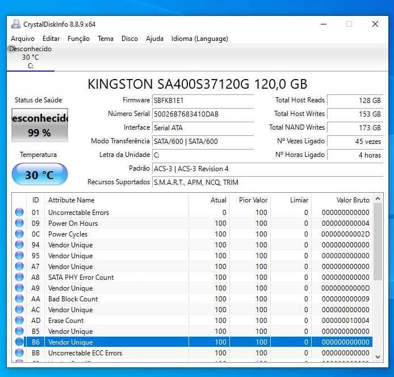Click the health status button showing 99 %
Viewport: 394px width, 377px height.
(40, 125)
